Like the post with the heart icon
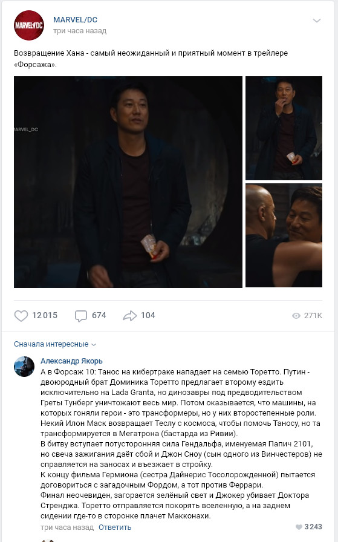This screenshot has height=542, width=338. pyautogui.click(x=21, y=316)
